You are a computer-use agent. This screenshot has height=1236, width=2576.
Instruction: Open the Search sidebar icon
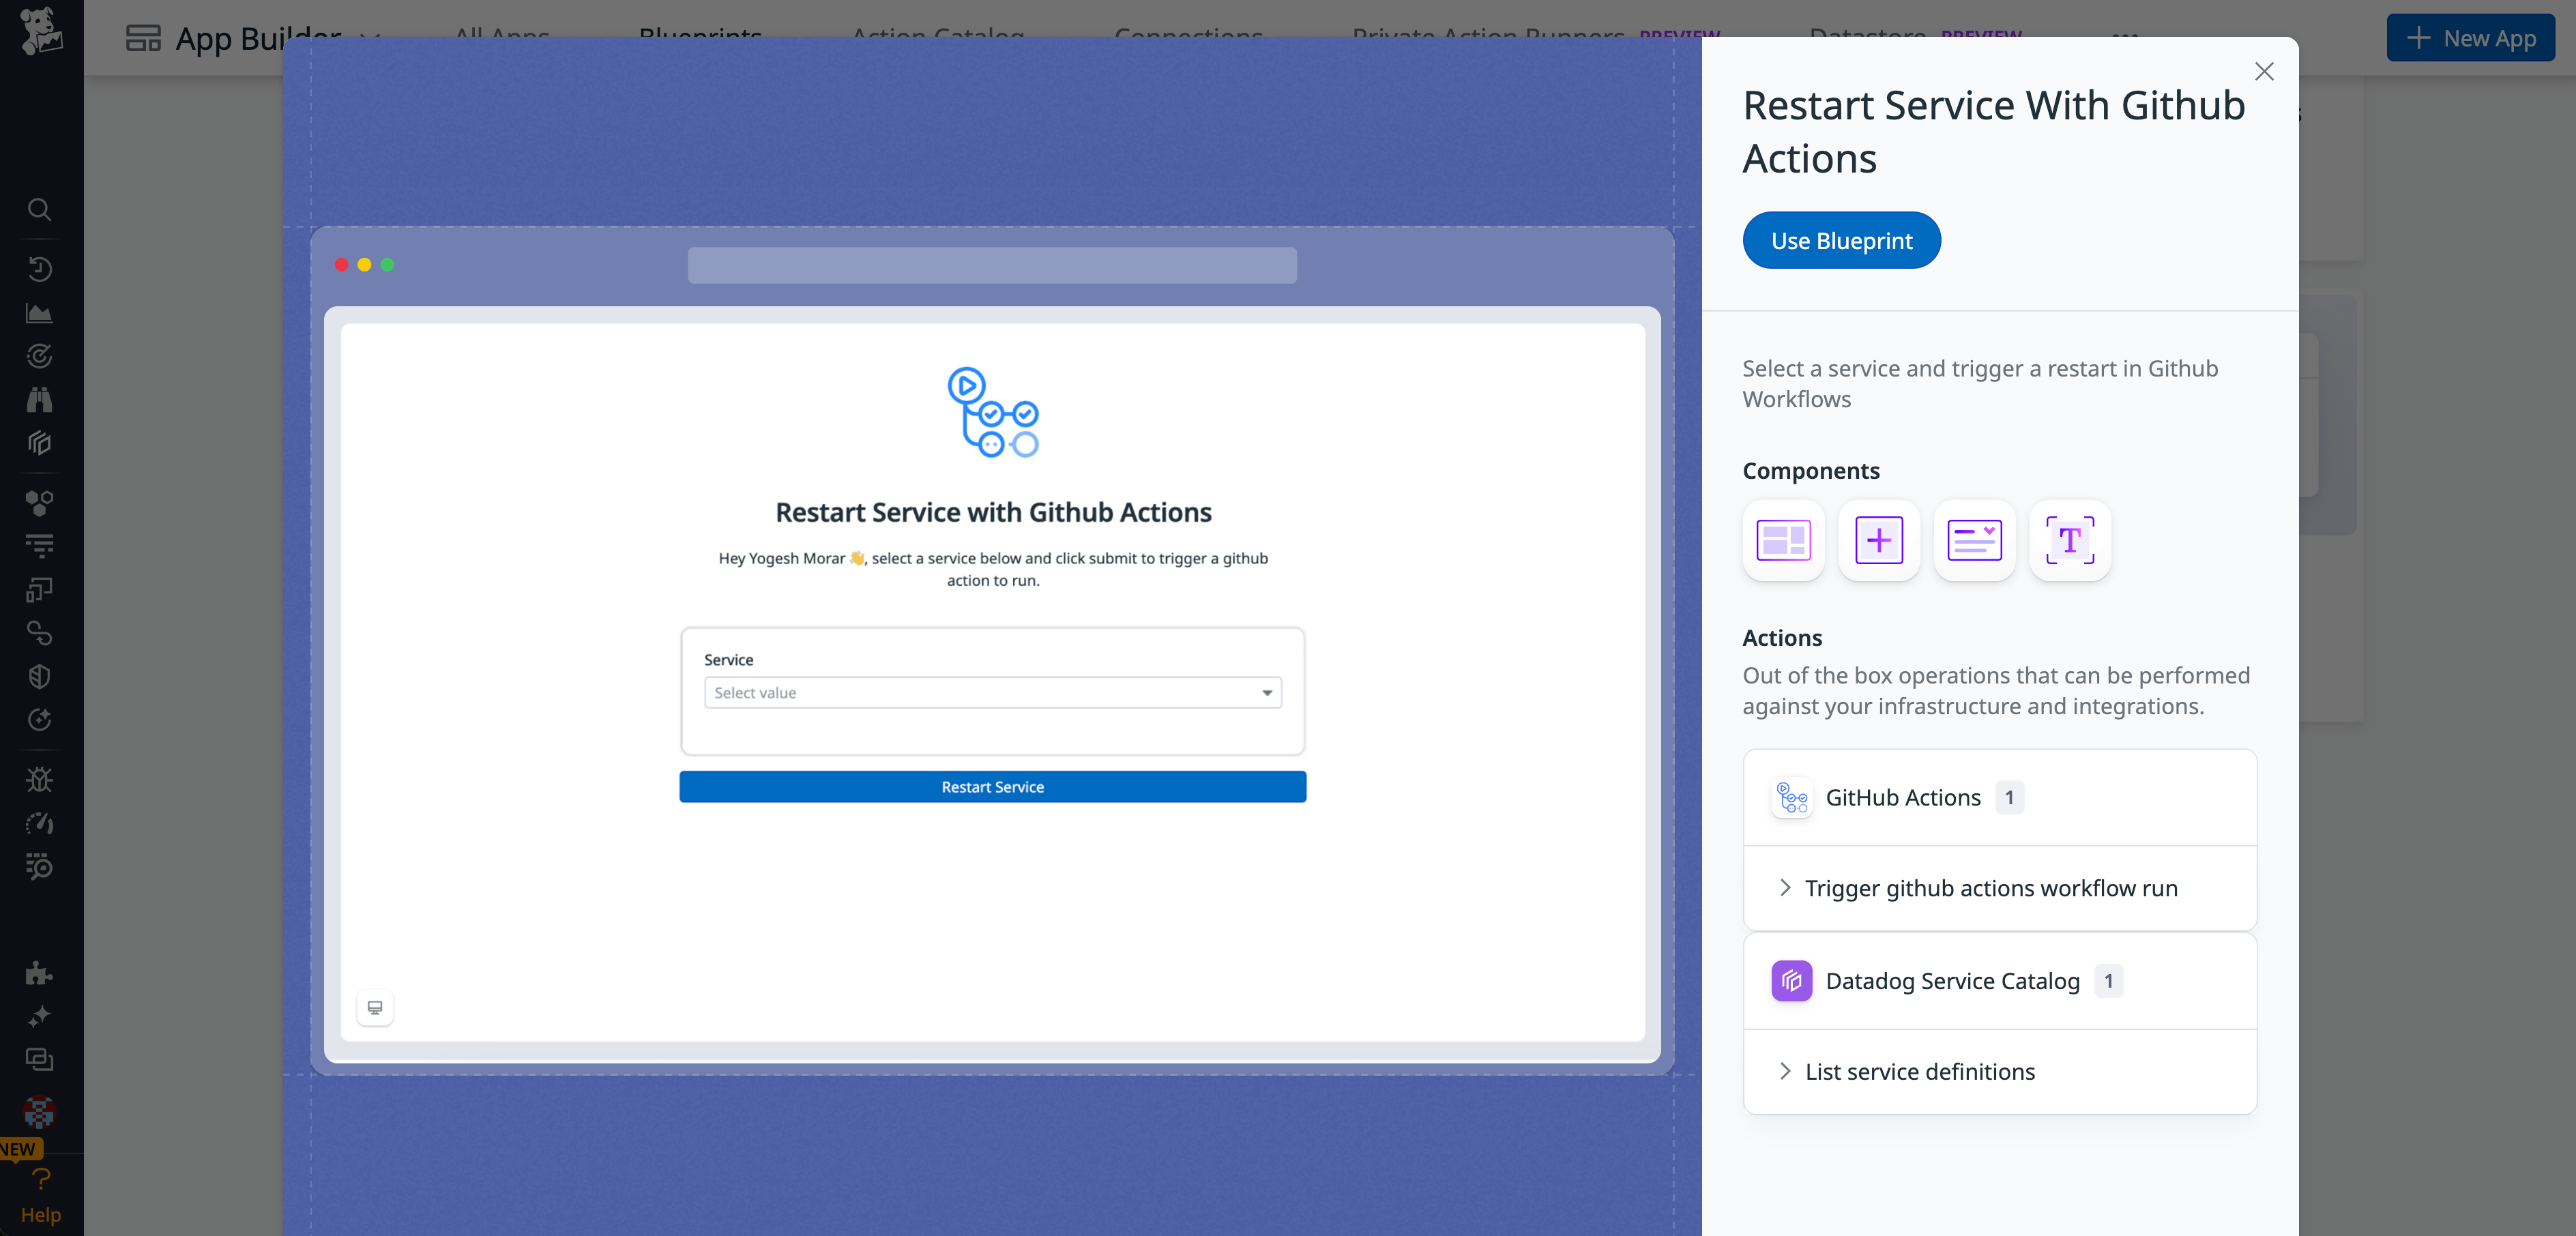[x=40, y=209]
